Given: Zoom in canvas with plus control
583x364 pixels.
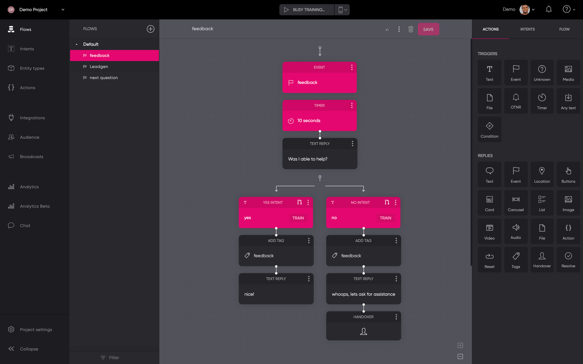Looking at the screenshot, I should [x=460, y=345].
